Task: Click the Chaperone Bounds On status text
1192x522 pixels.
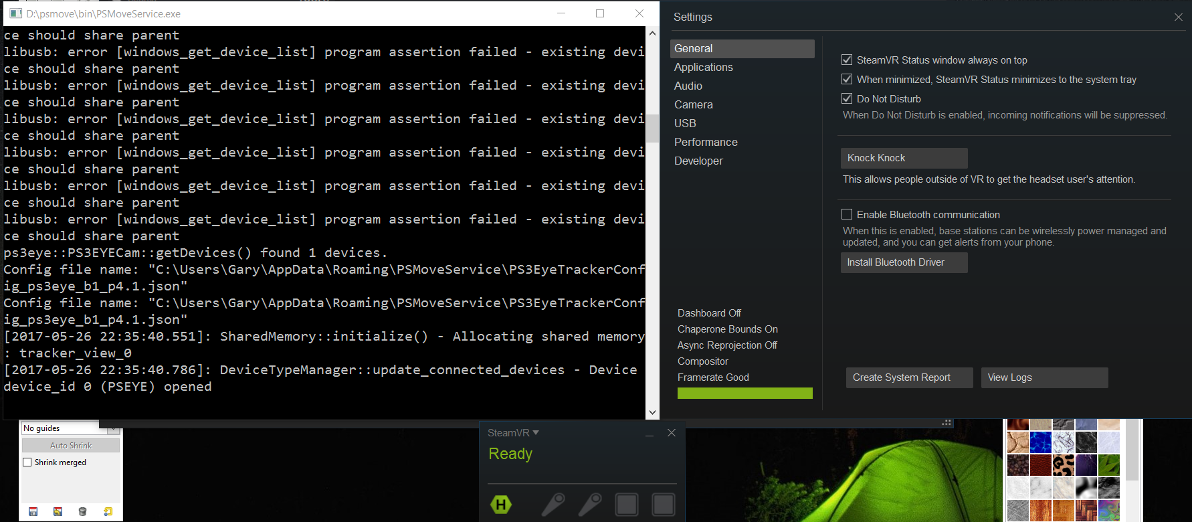Action: pyautogui.click(x=728, y=329)
